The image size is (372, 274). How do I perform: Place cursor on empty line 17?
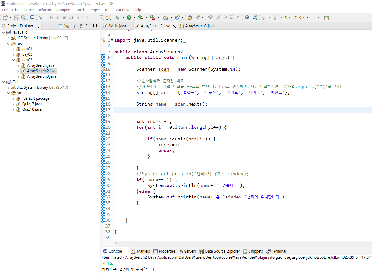coord(243,110)
